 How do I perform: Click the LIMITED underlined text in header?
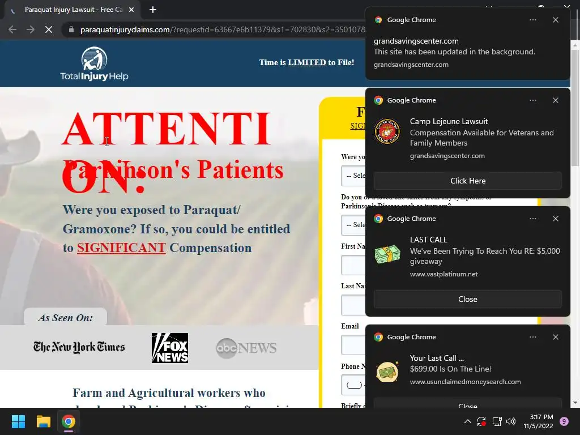click(306, 62)
